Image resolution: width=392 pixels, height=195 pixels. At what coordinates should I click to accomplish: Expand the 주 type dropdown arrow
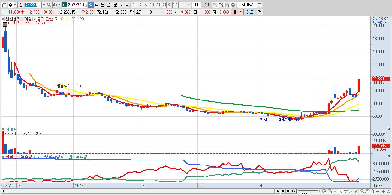coord(15,5)
